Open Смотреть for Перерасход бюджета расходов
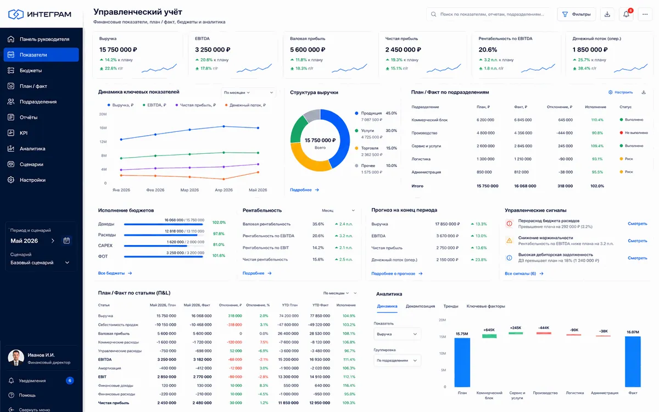 tap(638, 224)
